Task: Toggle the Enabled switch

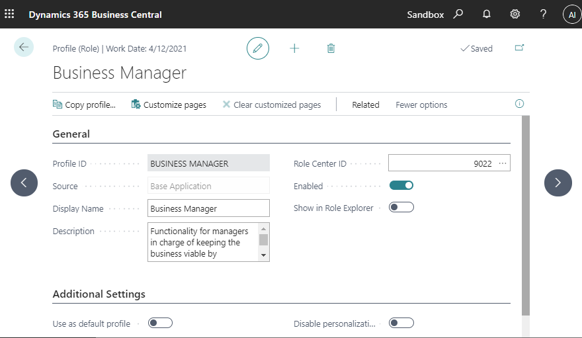Action: 401,185
